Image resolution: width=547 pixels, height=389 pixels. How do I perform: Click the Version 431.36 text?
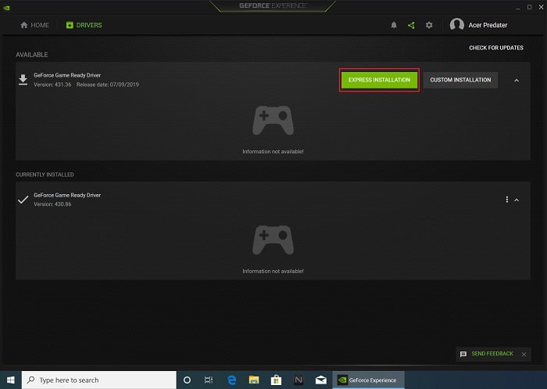(x=52, y=85)
